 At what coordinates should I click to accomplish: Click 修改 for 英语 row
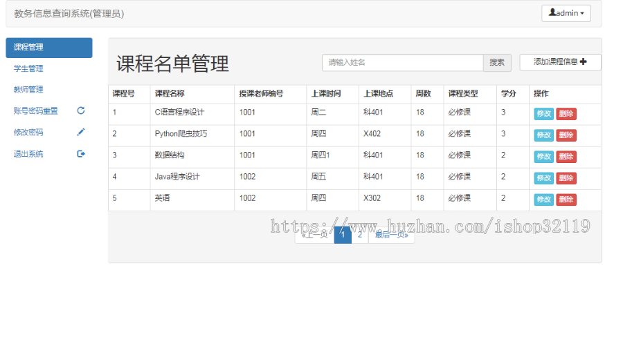(x=543, y=200)
